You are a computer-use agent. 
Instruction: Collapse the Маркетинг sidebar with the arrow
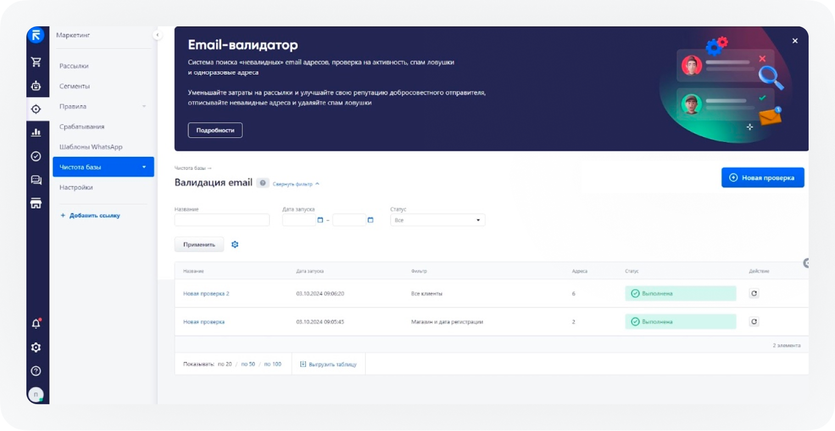158,35
